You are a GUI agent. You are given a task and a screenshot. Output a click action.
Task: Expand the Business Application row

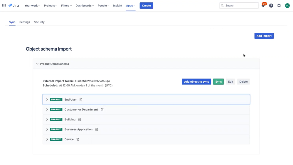click(47, 129)
